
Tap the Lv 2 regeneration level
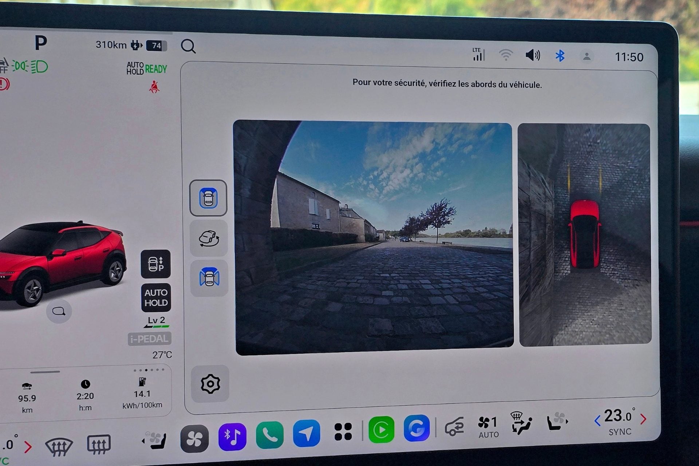(x=157, y=321)
